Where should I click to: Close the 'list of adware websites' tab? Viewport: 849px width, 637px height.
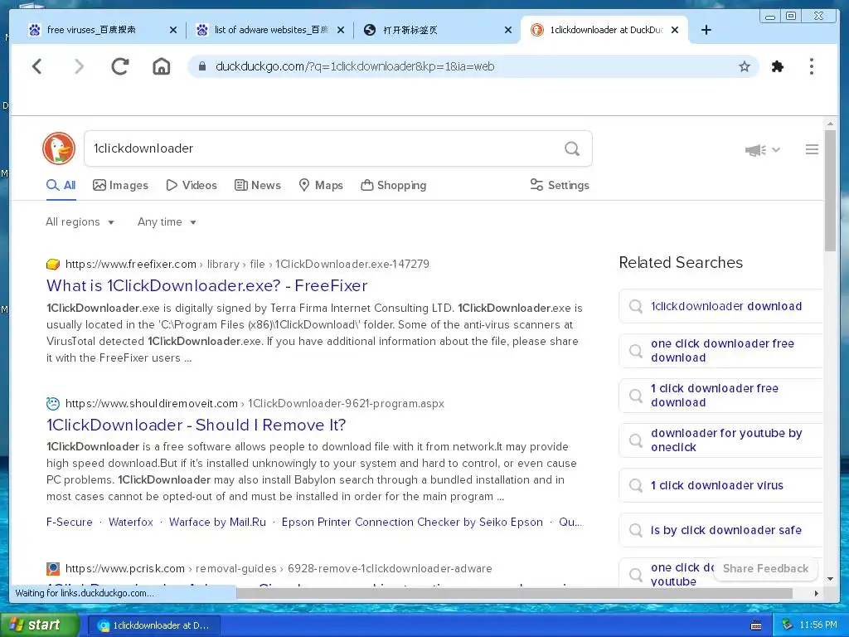click(341, 31)
